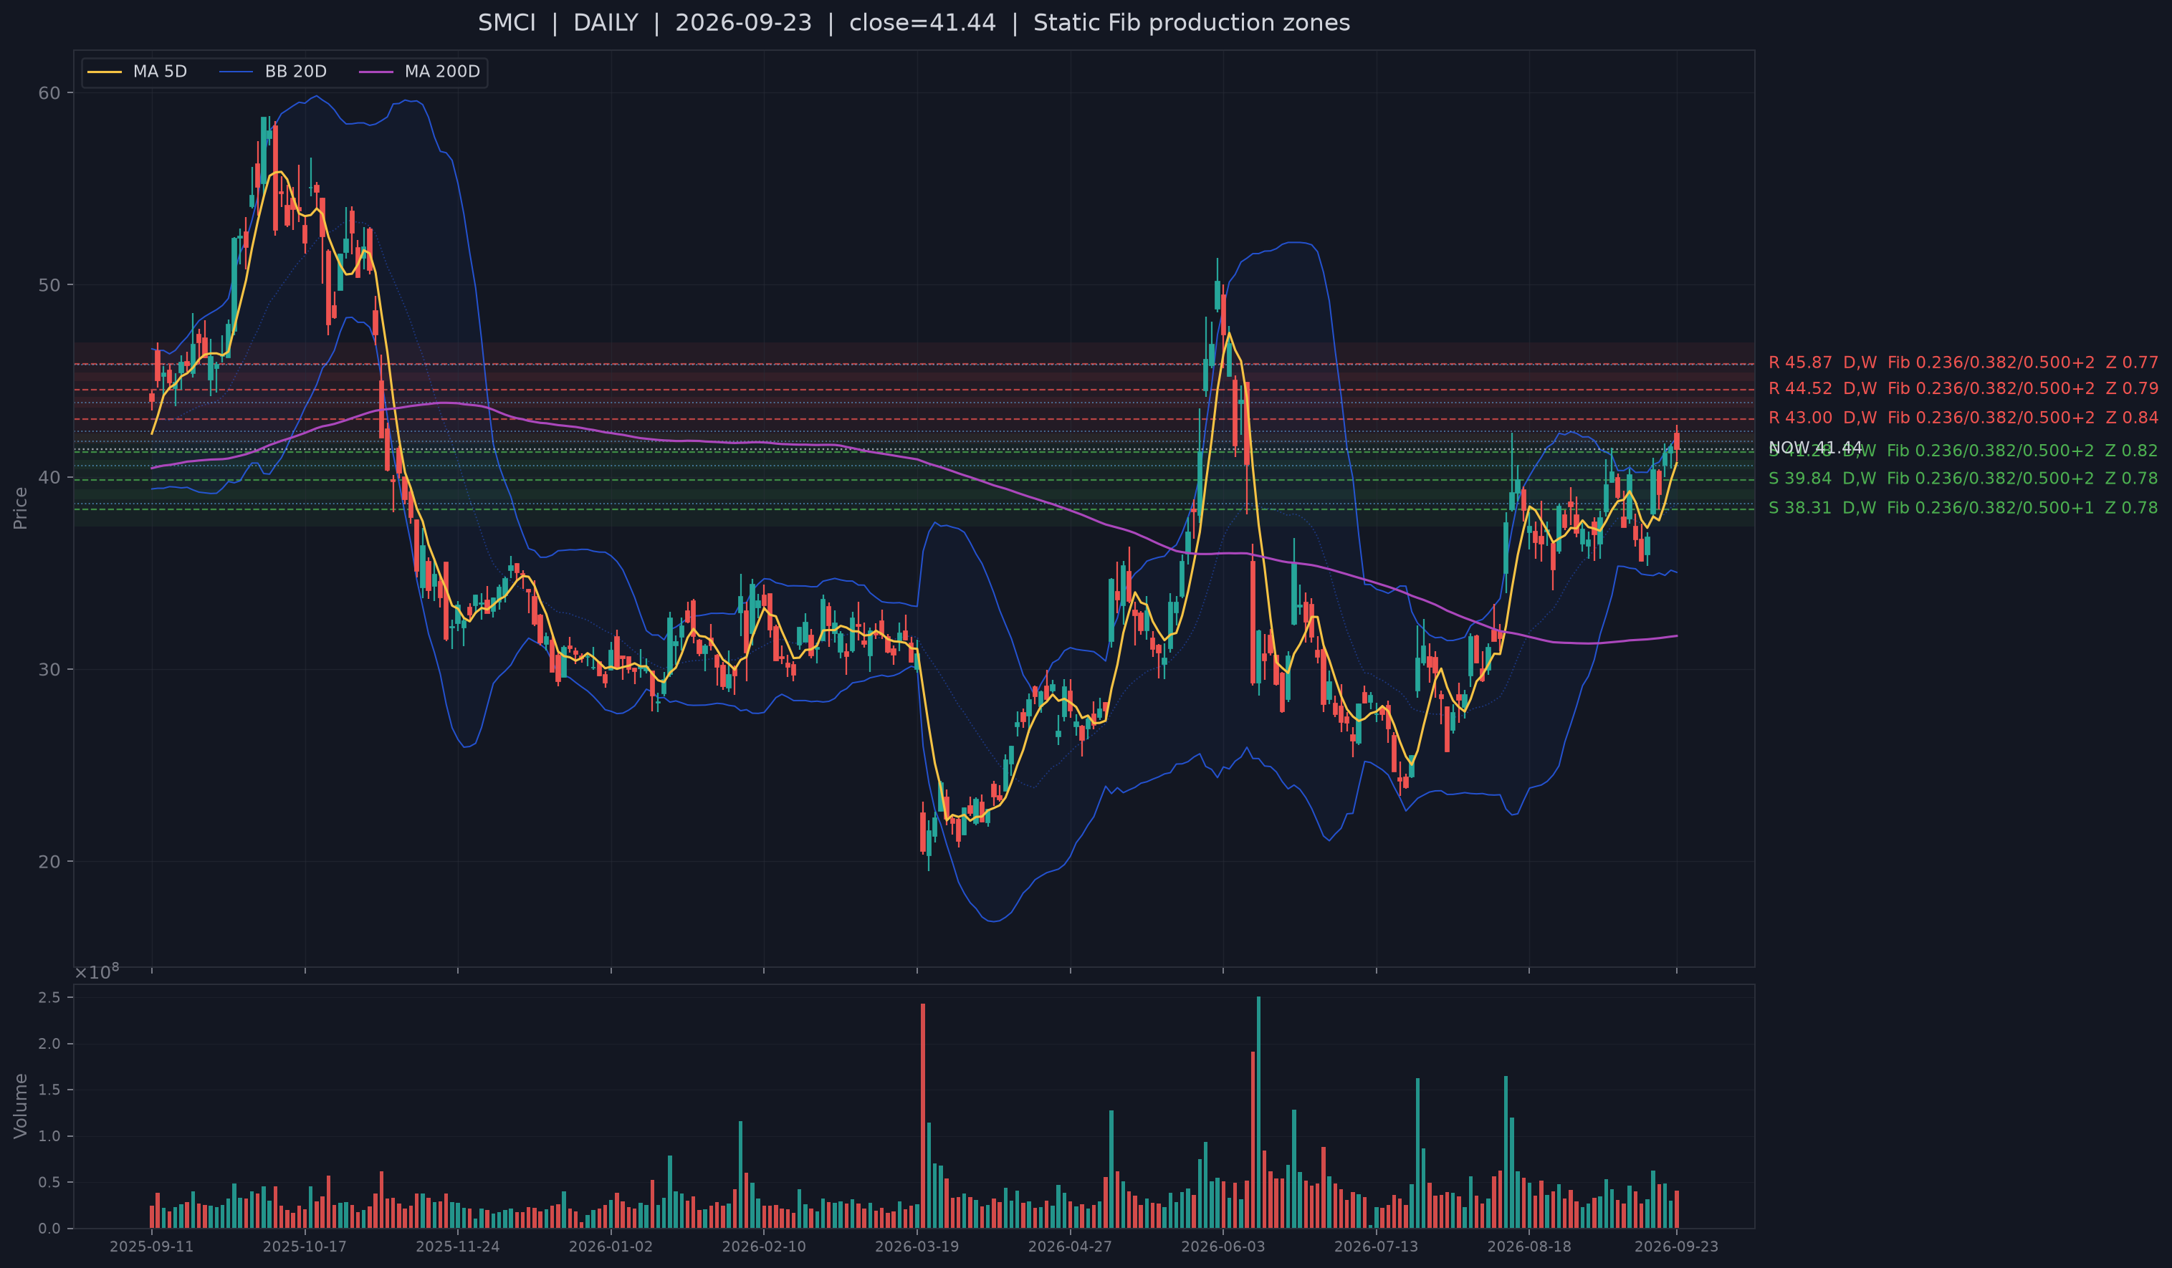Click the 2026-03-19 date label
The width and height of the screenshot is (2172, 1268).
[917, 1247]
